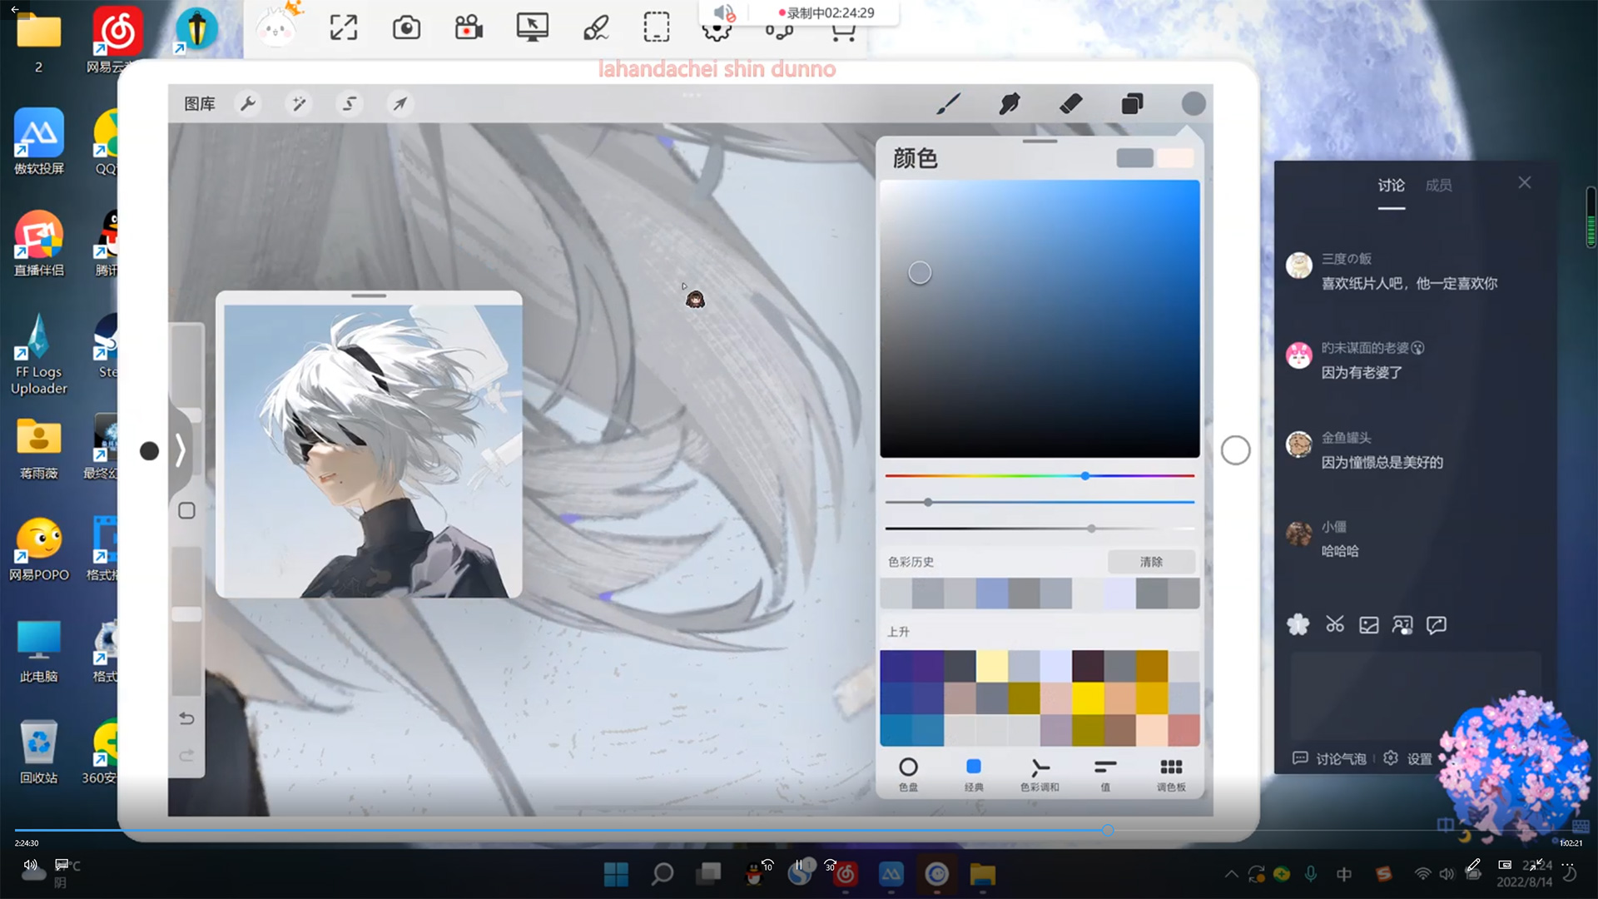The width and height of the screenshot is (1598, 899).
Task: Open File Explorer from taskbar
Action: pos(982,874)
